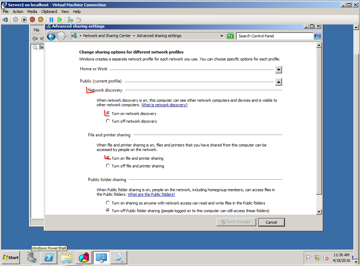Click the search magnifier button

point(317,36)
